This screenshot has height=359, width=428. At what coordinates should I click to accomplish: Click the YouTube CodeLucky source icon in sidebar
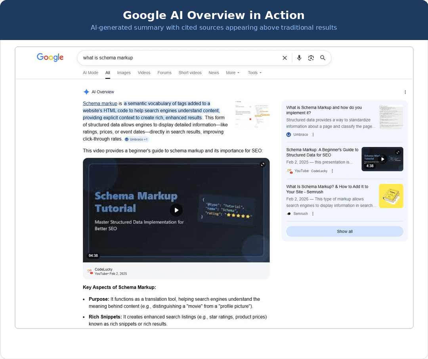tap(289, 171)
